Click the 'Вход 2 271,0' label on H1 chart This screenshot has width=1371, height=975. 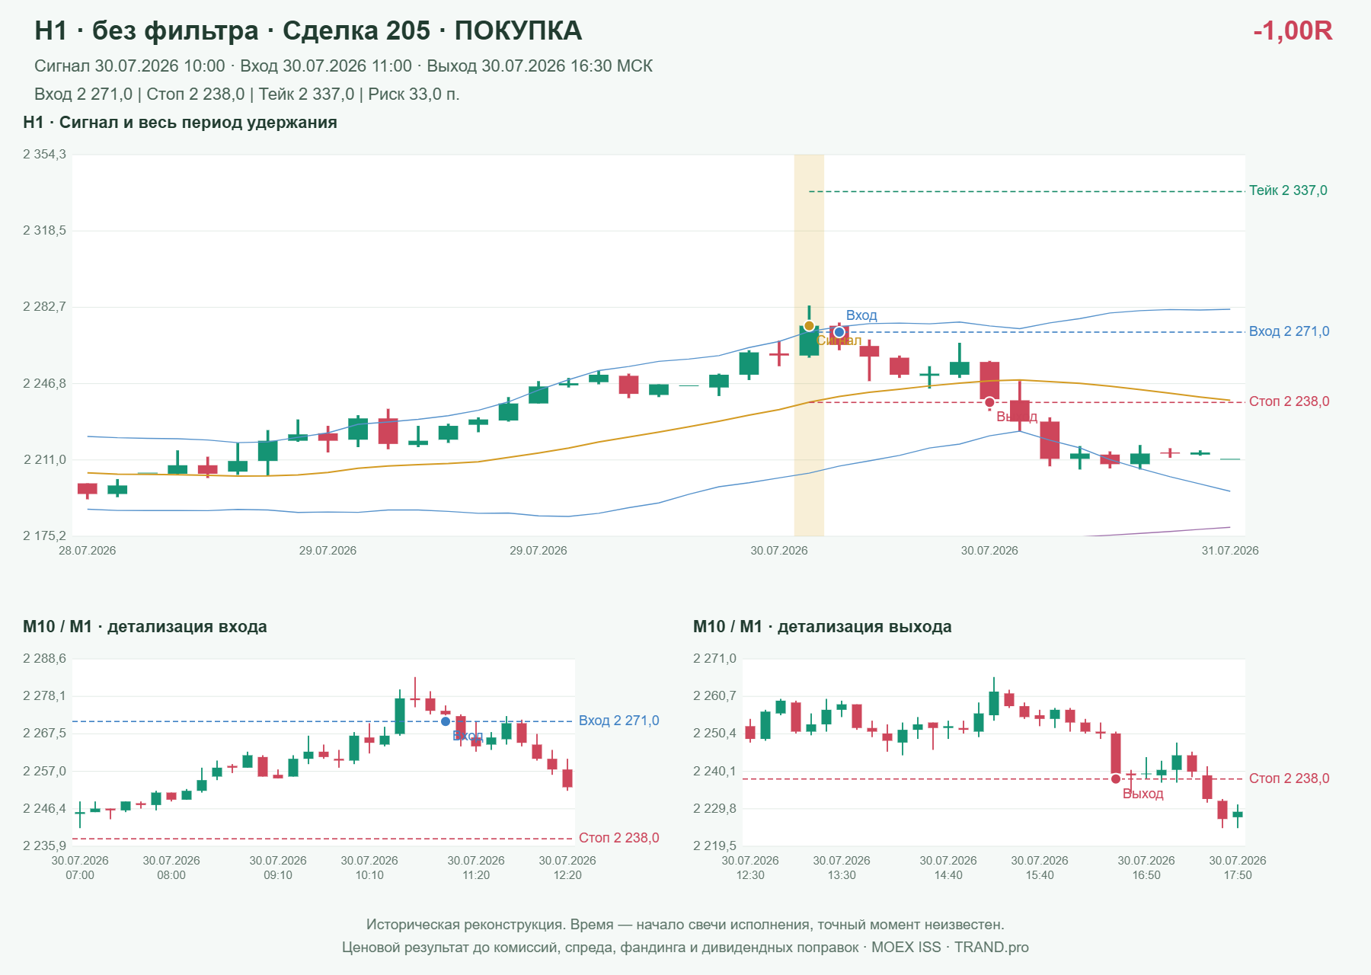click(1289, 331)
